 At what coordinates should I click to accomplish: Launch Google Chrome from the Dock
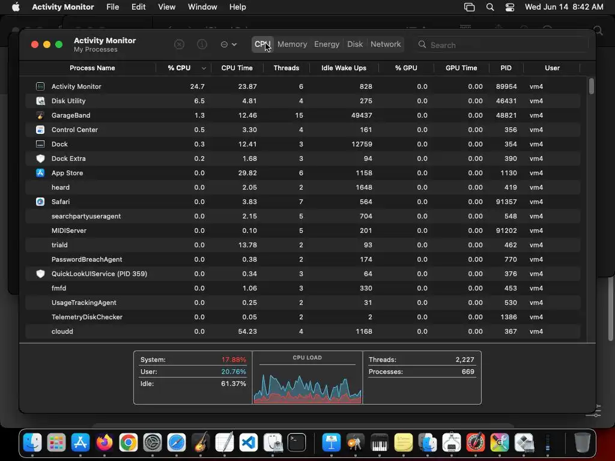point(129,443)
